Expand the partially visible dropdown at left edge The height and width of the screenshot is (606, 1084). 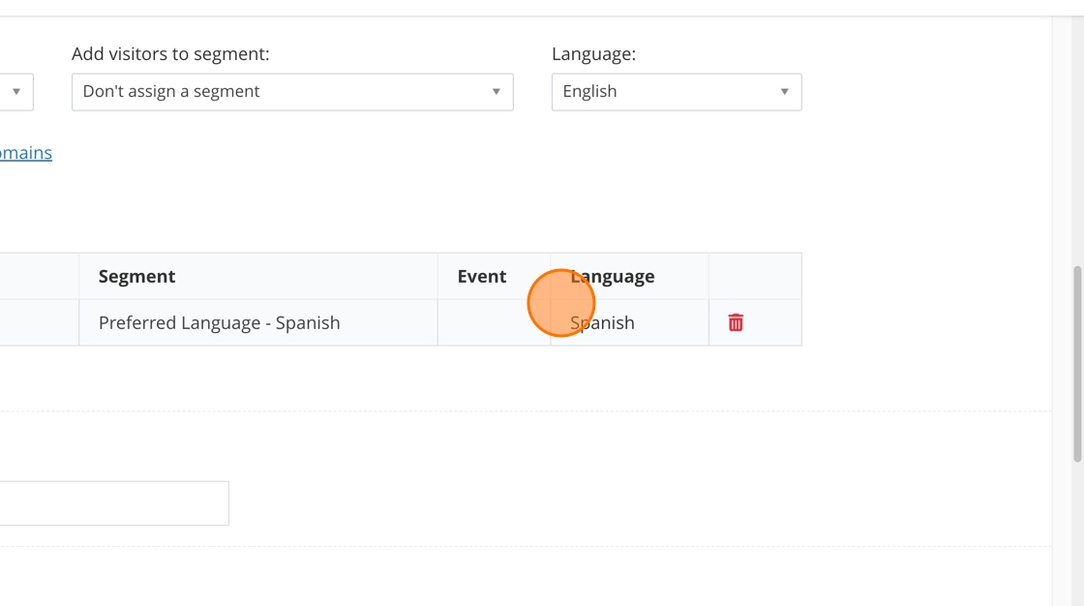click(x=15, y=92)
